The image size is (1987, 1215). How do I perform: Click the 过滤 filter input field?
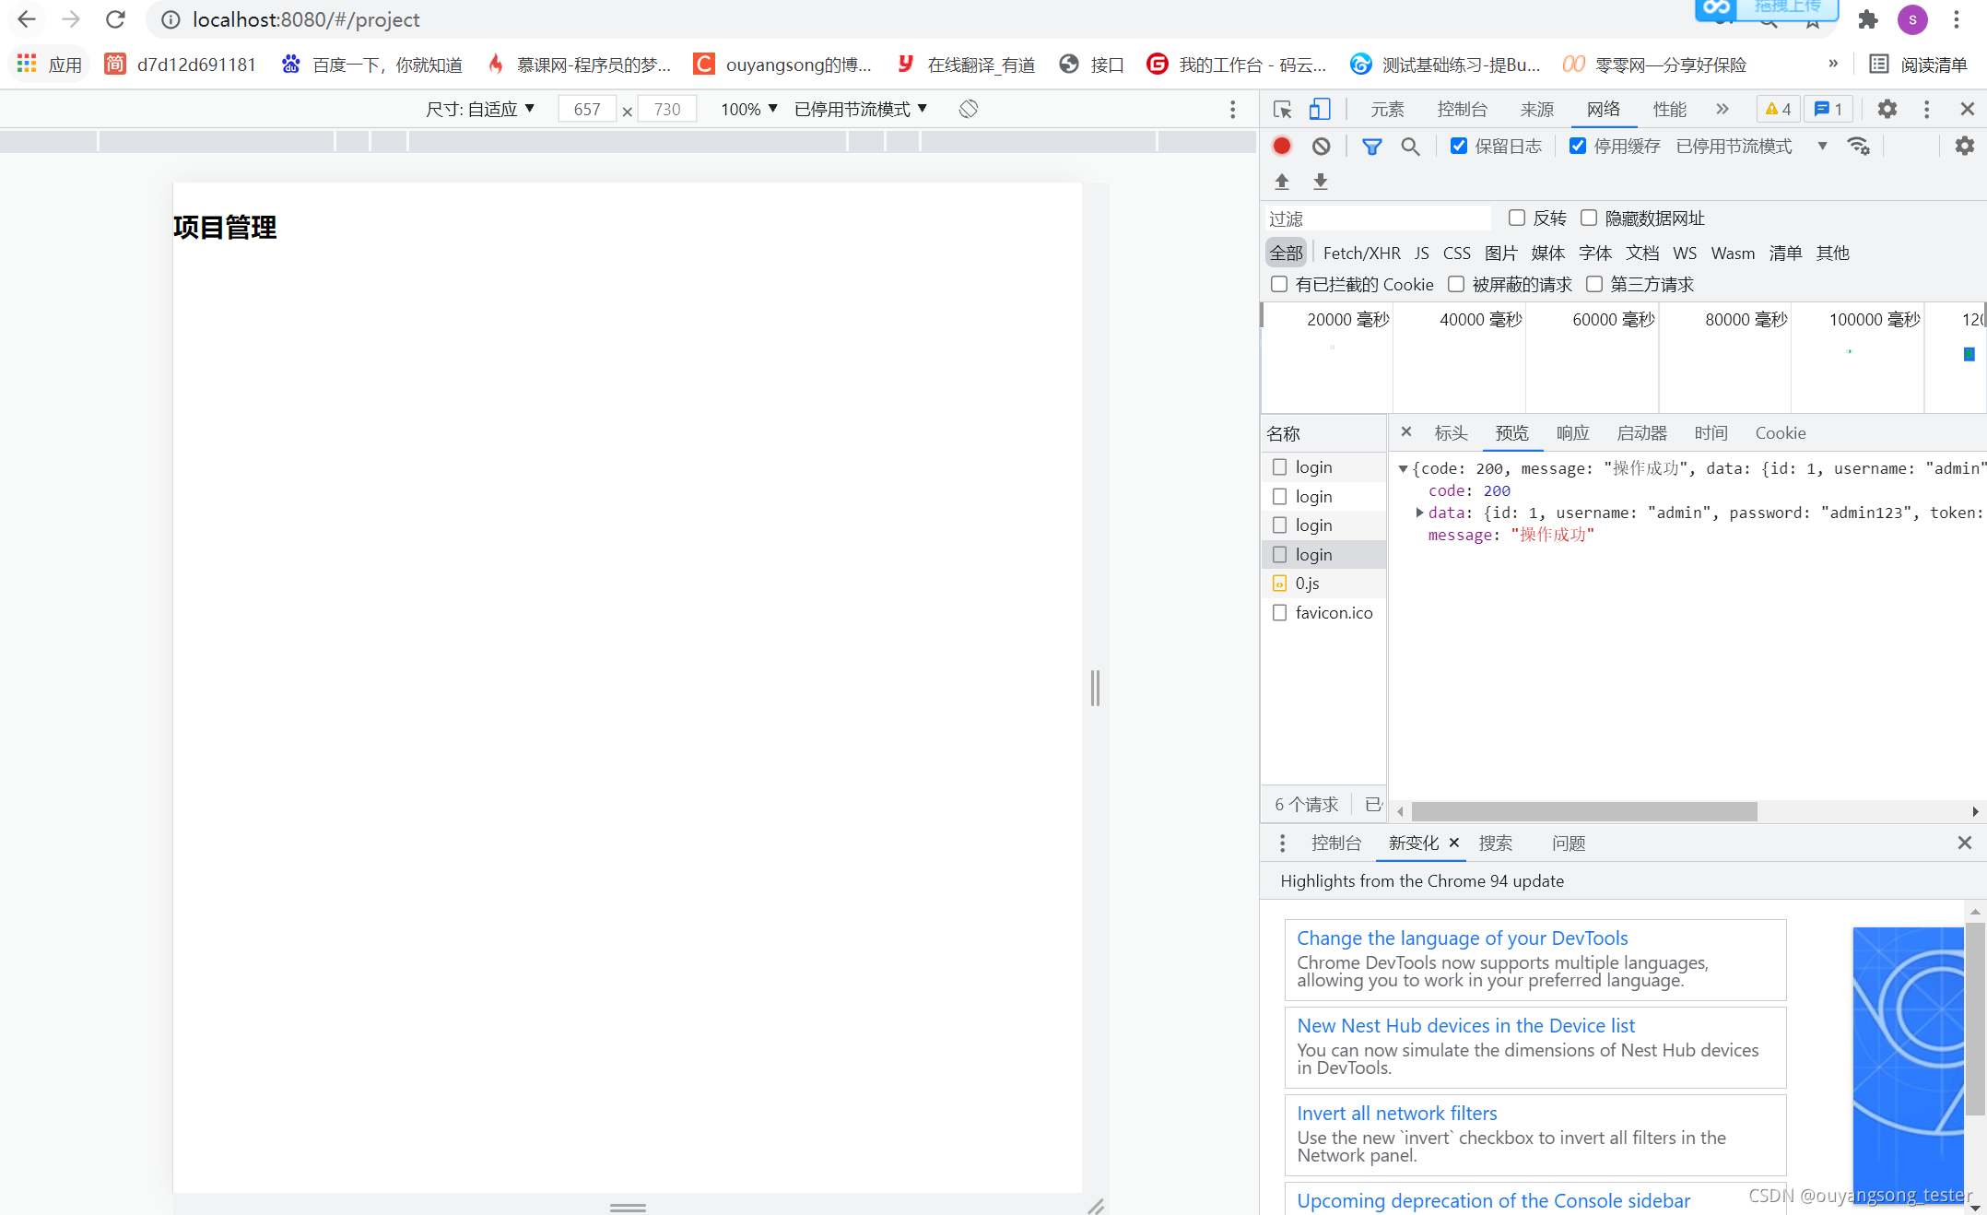(1378, 218)
